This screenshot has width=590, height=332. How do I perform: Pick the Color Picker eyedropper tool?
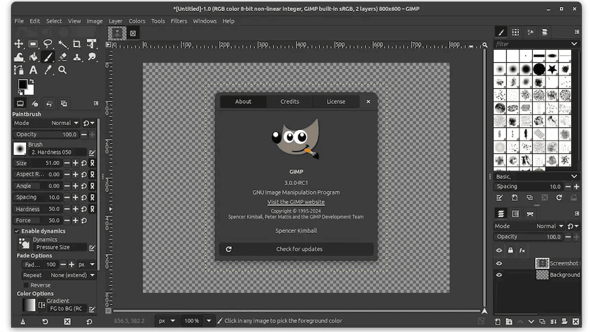(48, 70)
